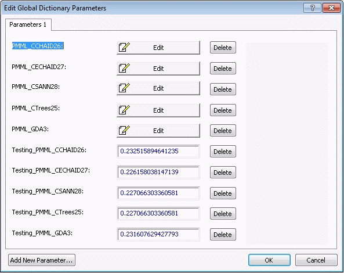
Task: Click the Testing_PMML_CTrees25 label
Action: 48,212
